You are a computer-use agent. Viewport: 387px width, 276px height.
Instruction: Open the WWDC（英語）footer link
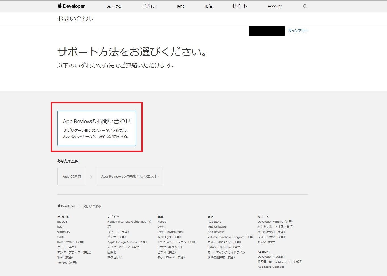coord(67,263)
